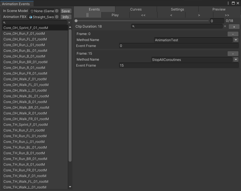
Task: Remove the Frame 0 event
Action: point(233,34)
